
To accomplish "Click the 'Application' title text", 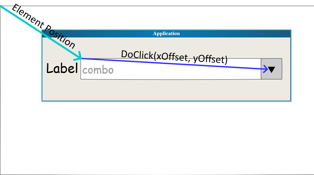I will click(166, 33).
